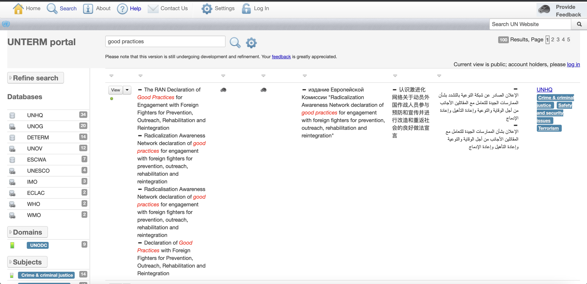
Task: Click the ECLAC database icon
Action: point(12,193)
